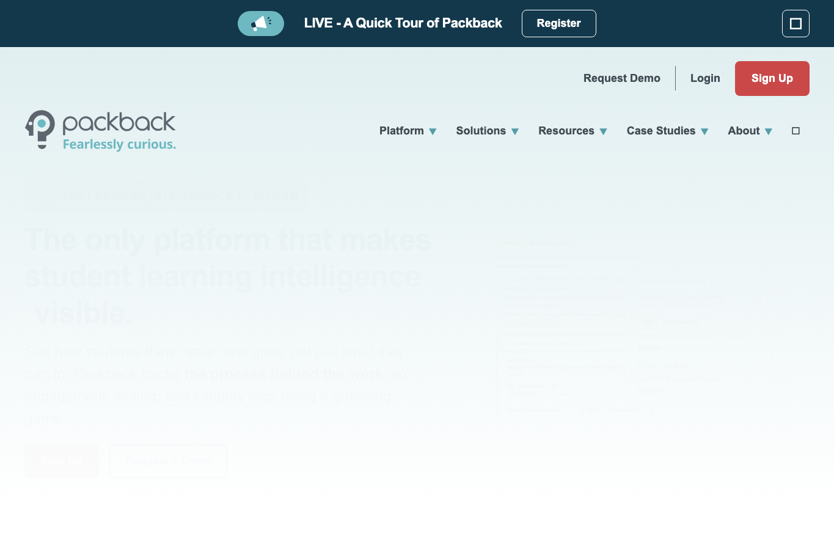Click the red Sign Up button
The image size is (834, 550).
click(x=772, y=78)
